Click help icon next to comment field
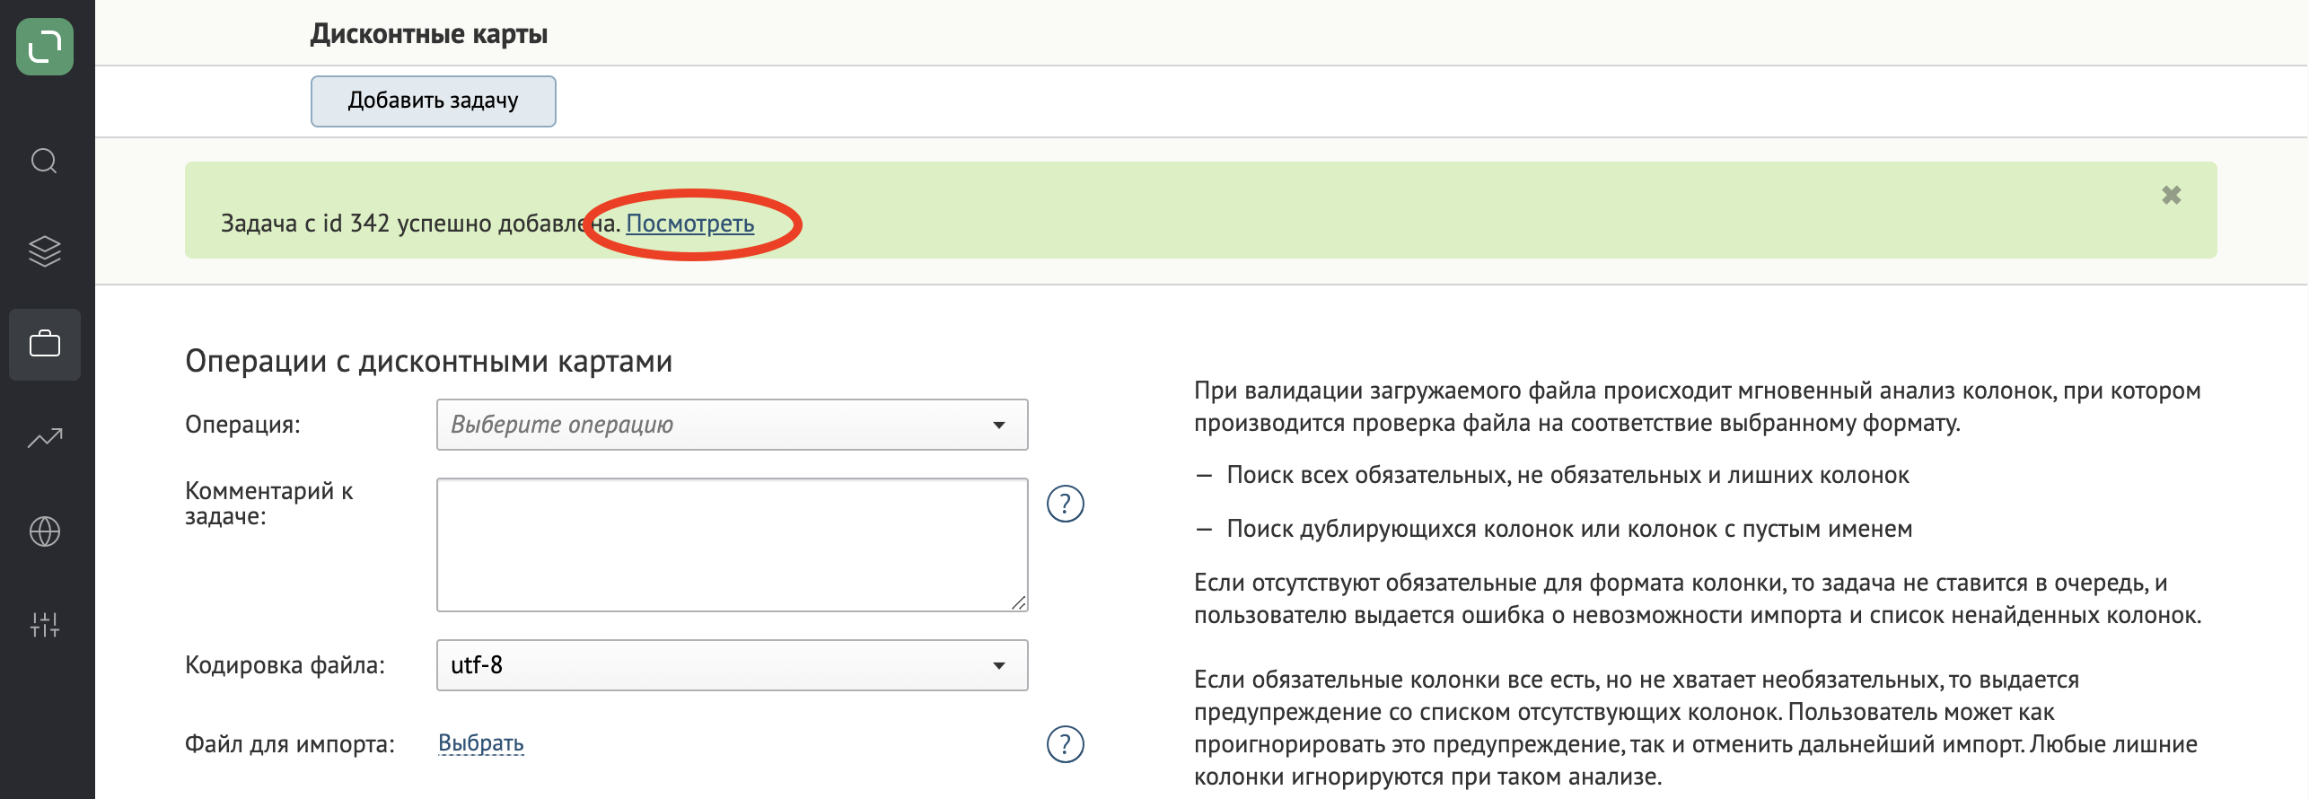 point(1066,504)
